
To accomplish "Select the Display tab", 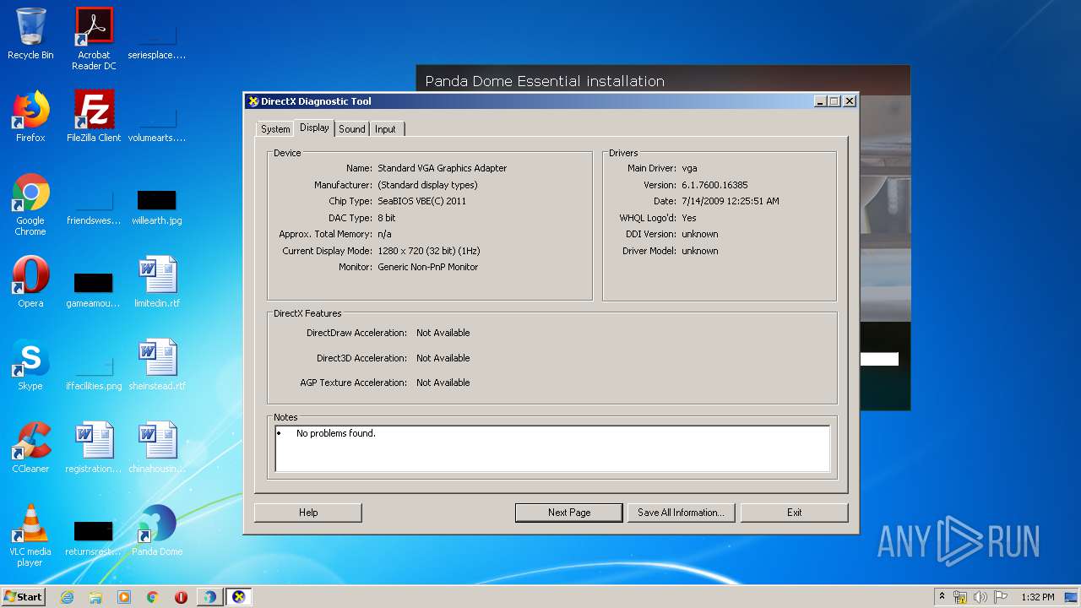I will tap(314, 128).
